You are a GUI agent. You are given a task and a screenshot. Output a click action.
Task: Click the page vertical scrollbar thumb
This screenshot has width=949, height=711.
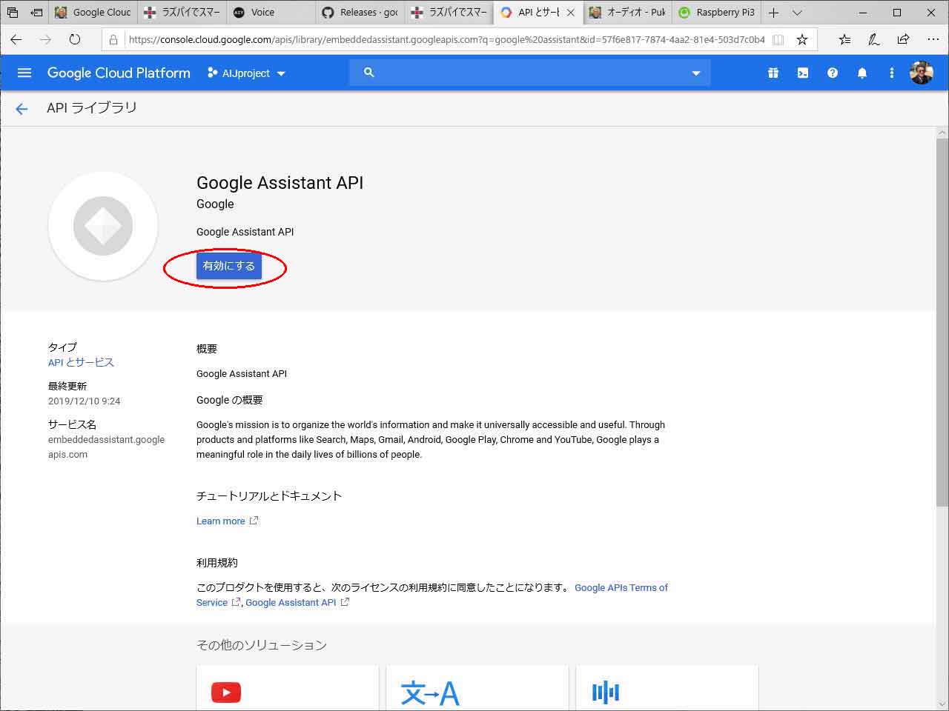pyautogui.click(x=942, y=322)
